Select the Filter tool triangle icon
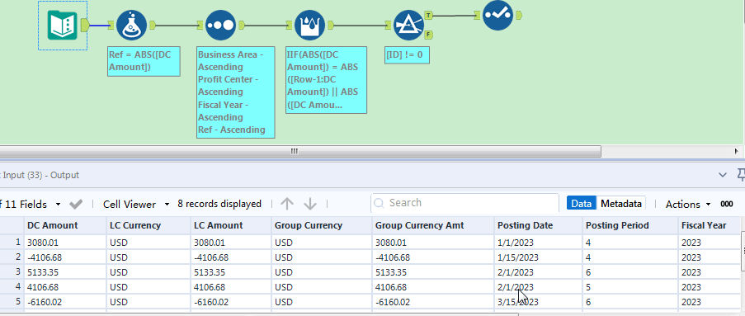Viewport: 745px width, 316px height. (x=409, y=26)
